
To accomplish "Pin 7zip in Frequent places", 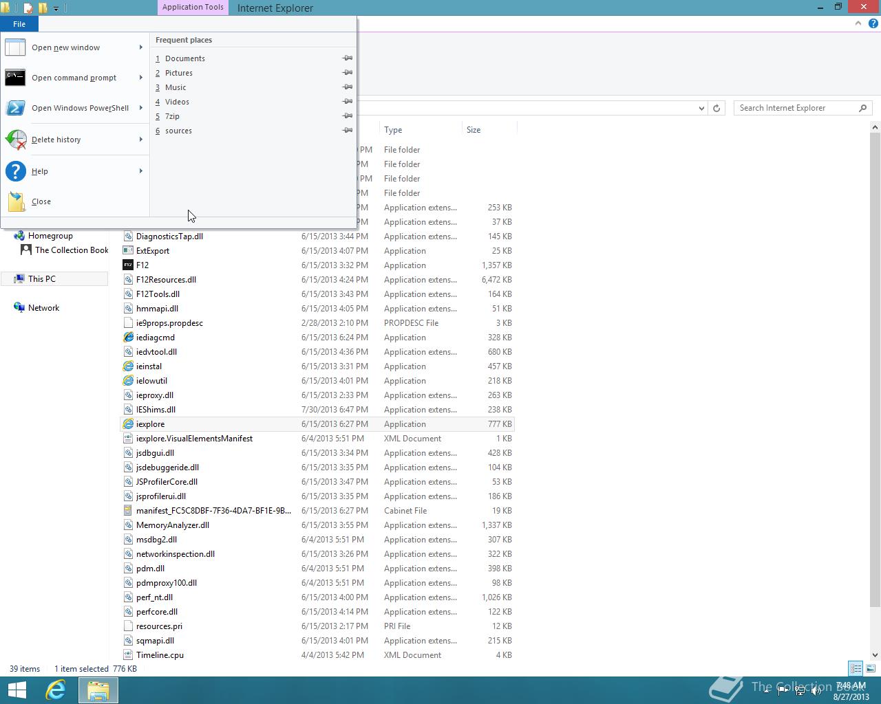I will coord(348,116).
